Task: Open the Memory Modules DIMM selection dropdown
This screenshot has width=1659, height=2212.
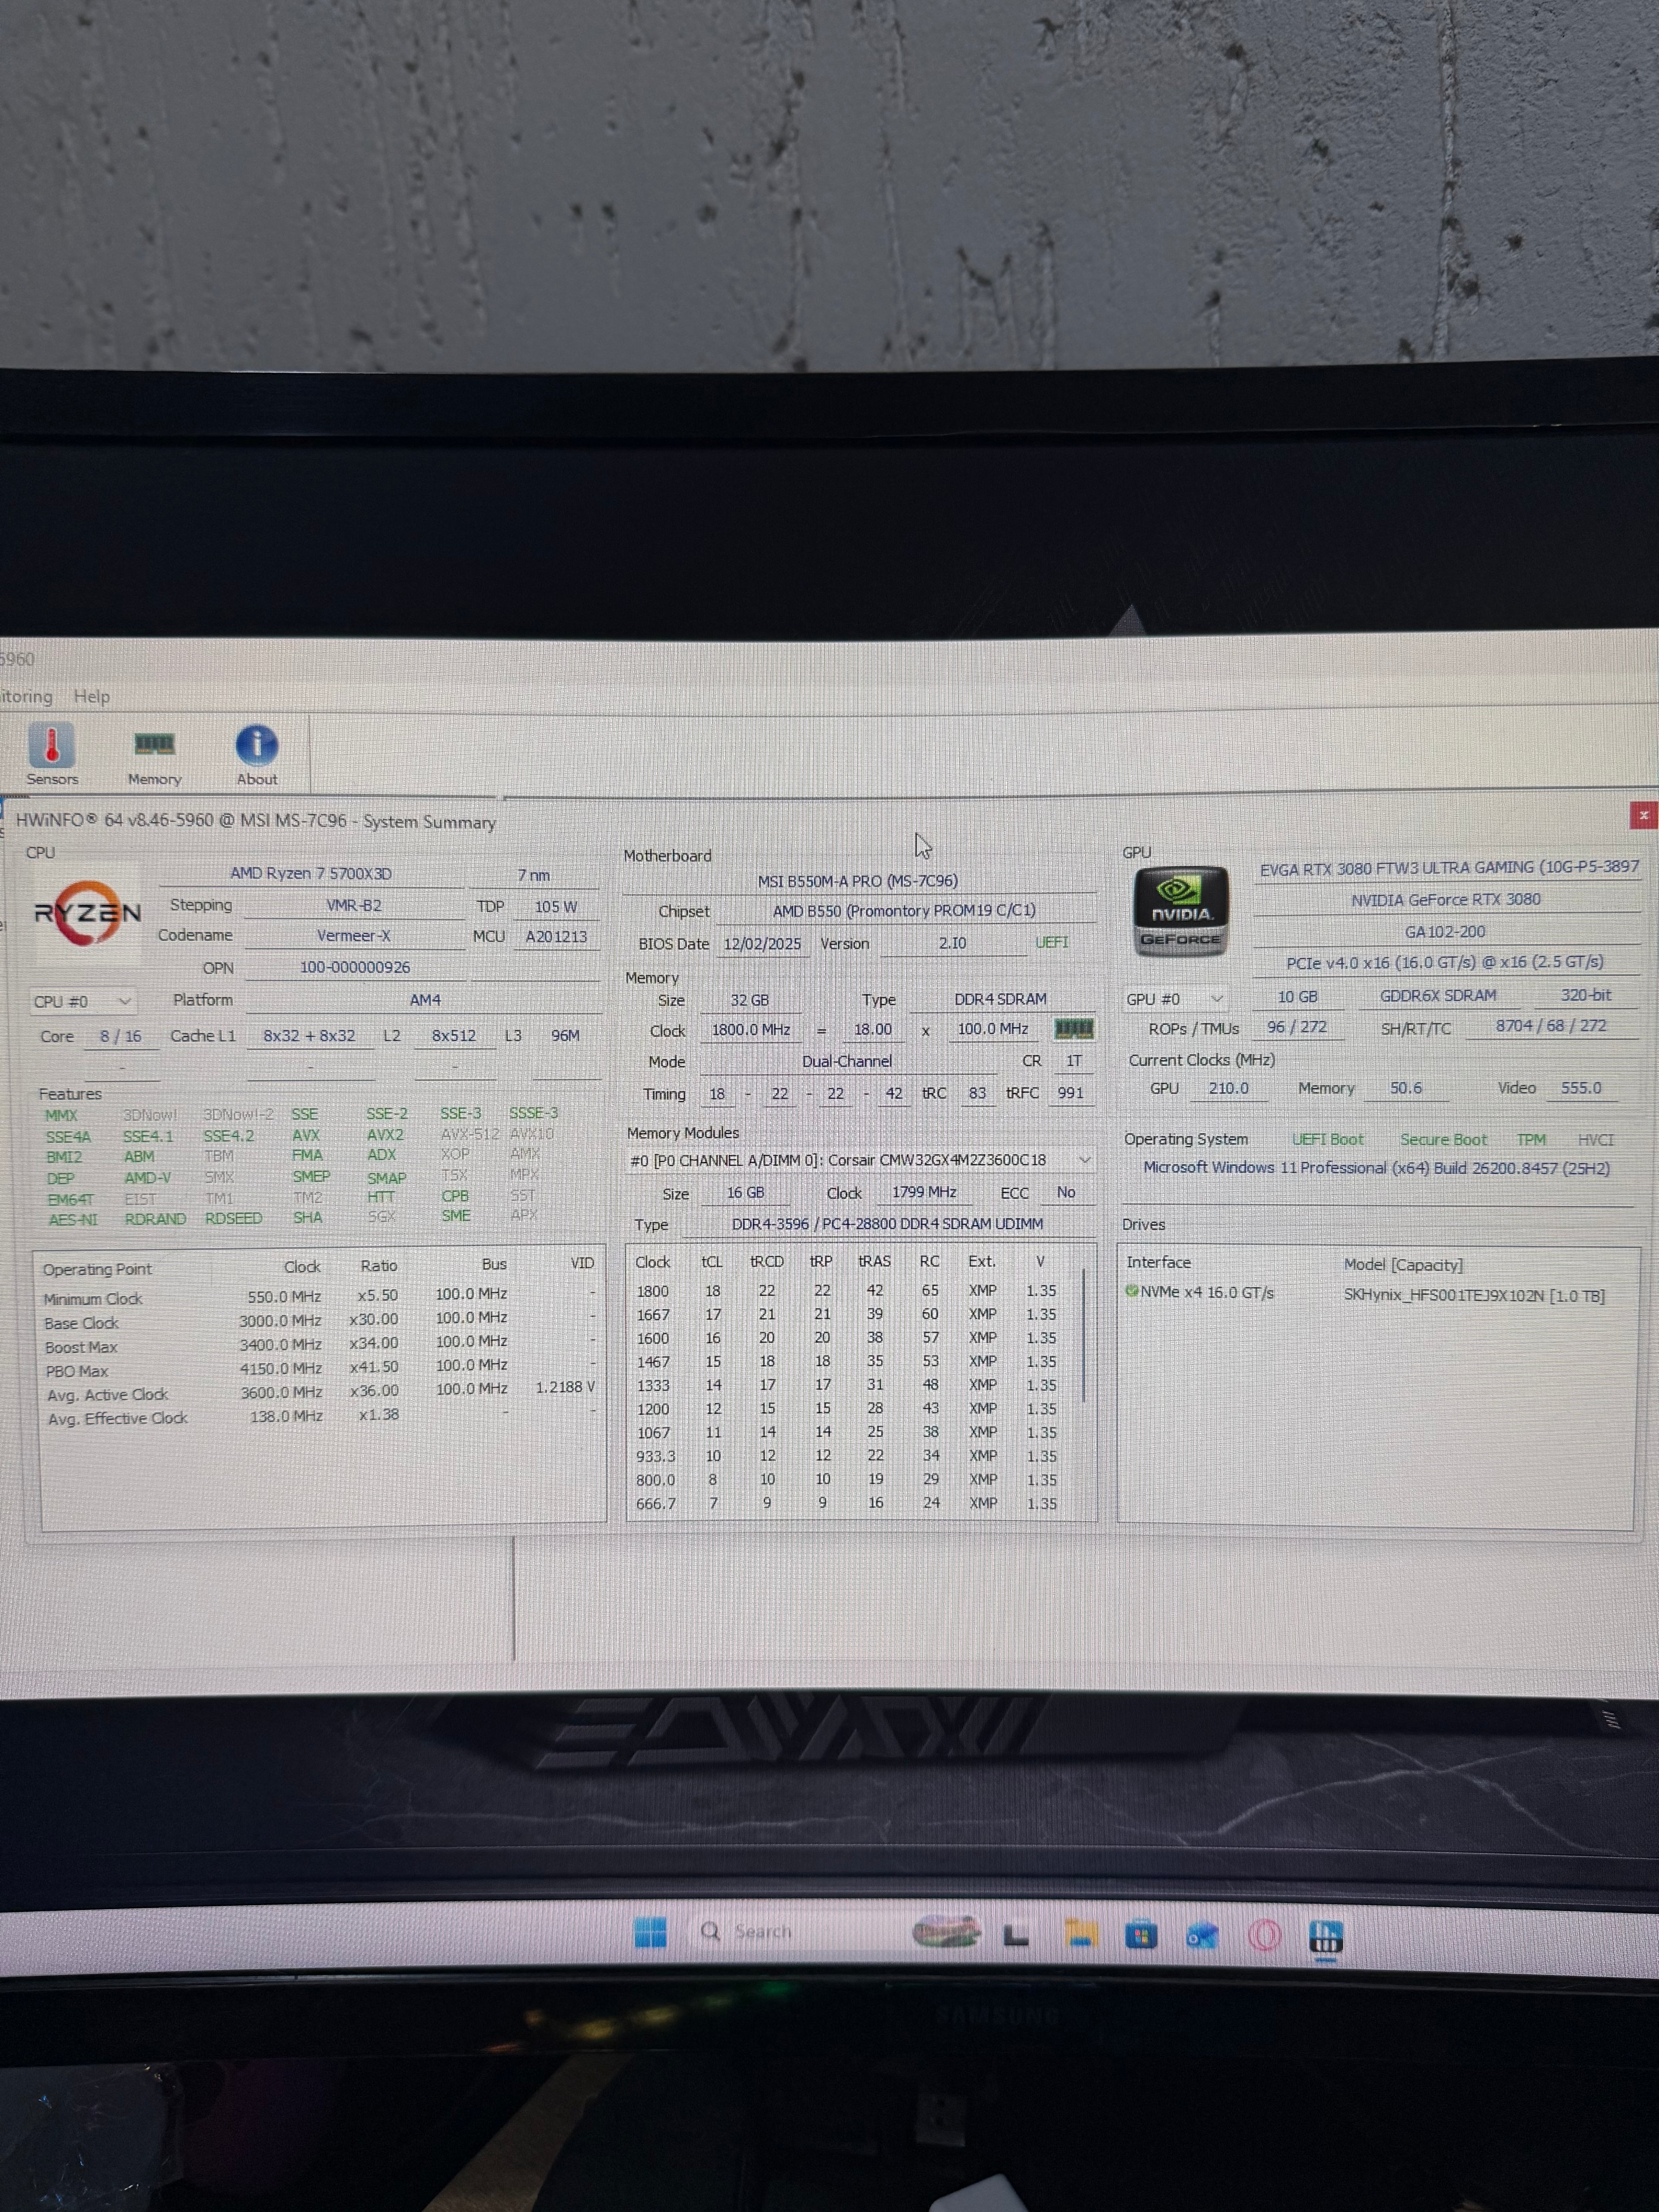Action: click(860, 1160)
